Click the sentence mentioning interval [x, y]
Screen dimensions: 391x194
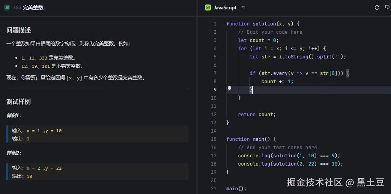click(75, 78)
